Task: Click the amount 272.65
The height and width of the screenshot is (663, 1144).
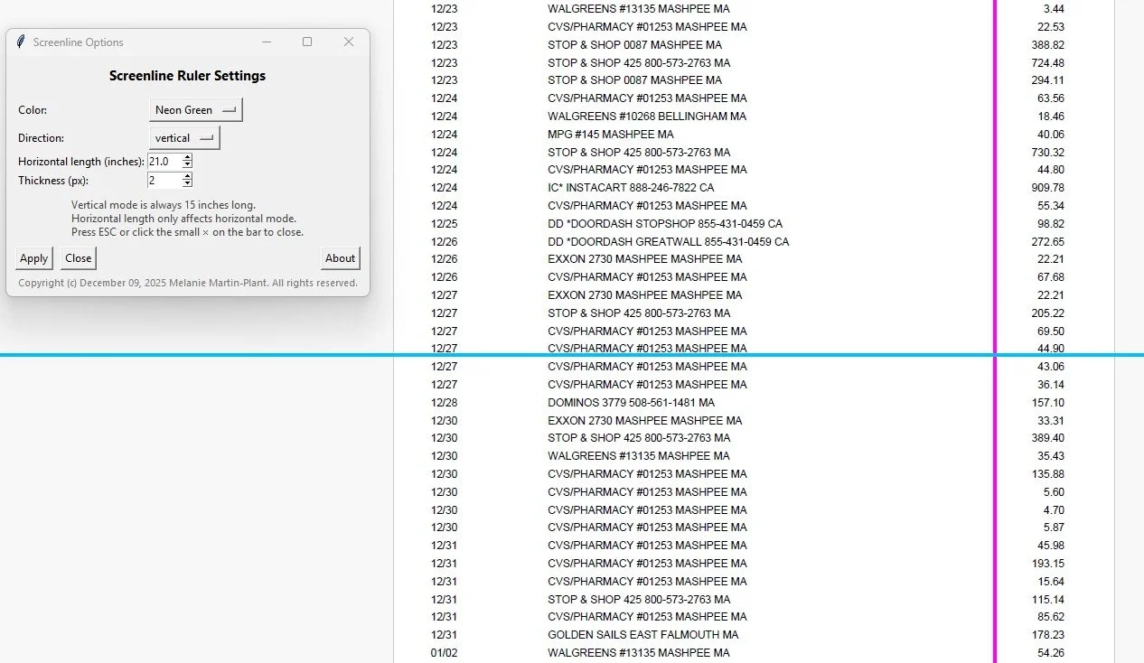Action: coord(1047,241)
